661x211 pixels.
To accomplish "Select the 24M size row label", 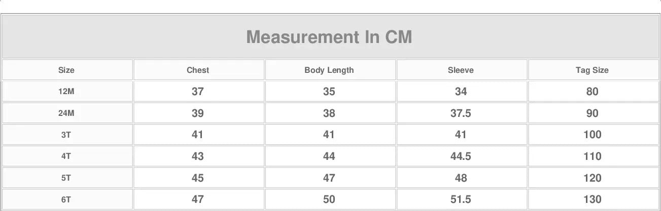I will tap(66, 113).
